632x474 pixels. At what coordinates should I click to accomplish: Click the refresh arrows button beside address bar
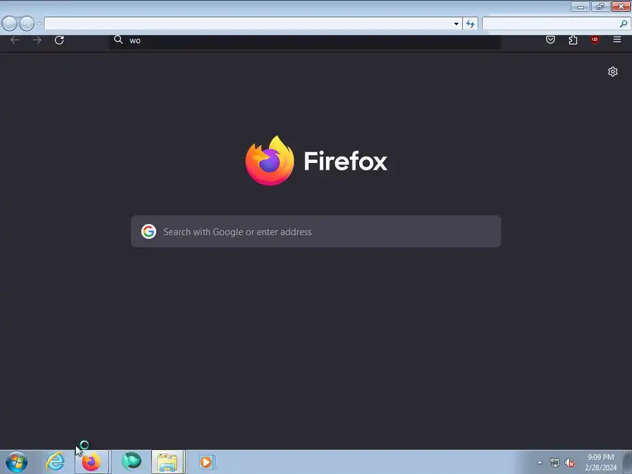click(x=470, y=24)
